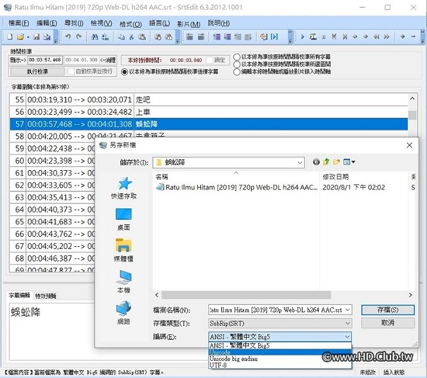Click the Save As toolbar icon
This screenshot has width=427, height=378.
[x=47, y=37]
